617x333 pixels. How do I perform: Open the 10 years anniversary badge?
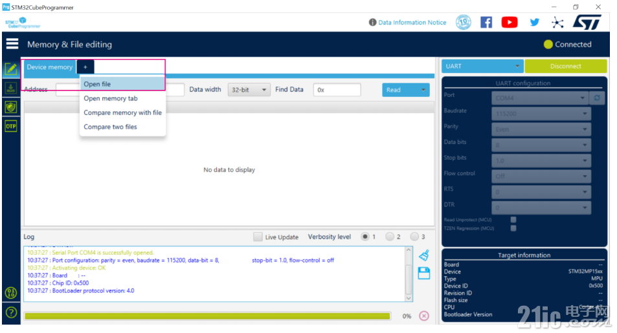click(464, 22)
